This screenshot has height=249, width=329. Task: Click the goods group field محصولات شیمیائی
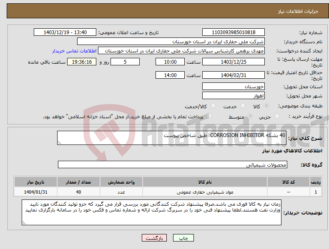[173, 165]
